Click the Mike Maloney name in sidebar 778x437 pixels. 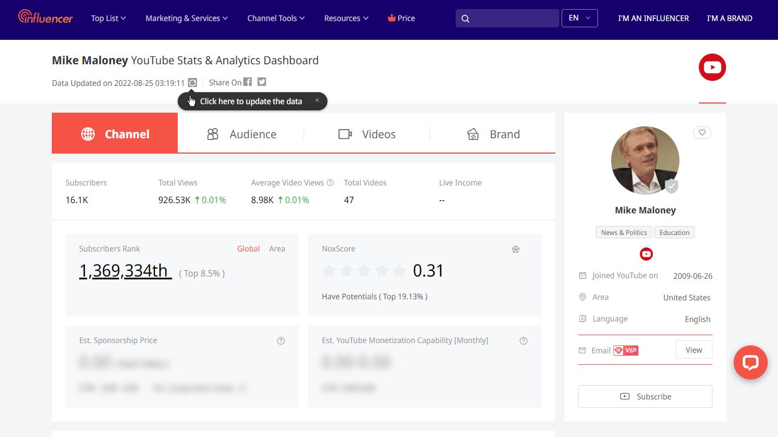coord(645,210)
